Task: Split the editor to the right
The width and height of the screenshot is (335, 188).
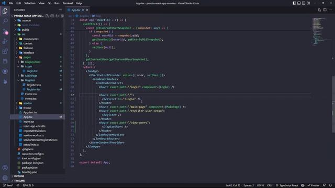Action: (325, 10)
